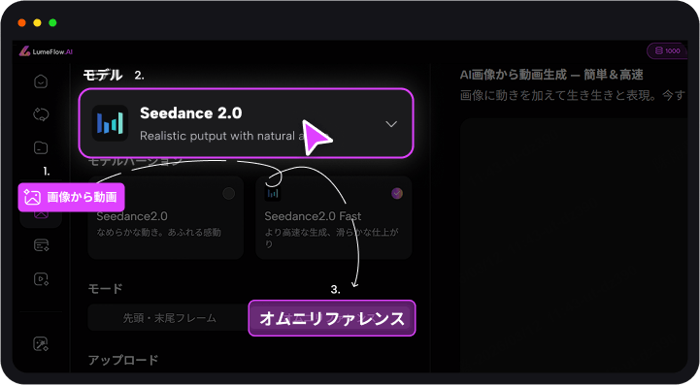700x385 pixels.
Task: Select the Seedance2.0 version radio button
Action: [x=228, y=193]
